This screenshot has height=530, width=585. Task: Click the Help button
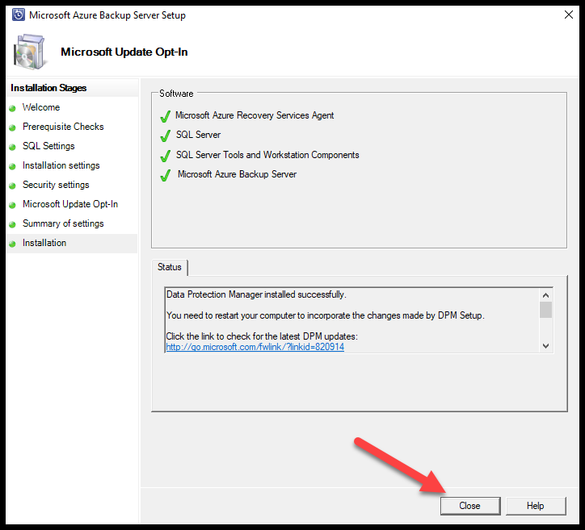[536, 506]
